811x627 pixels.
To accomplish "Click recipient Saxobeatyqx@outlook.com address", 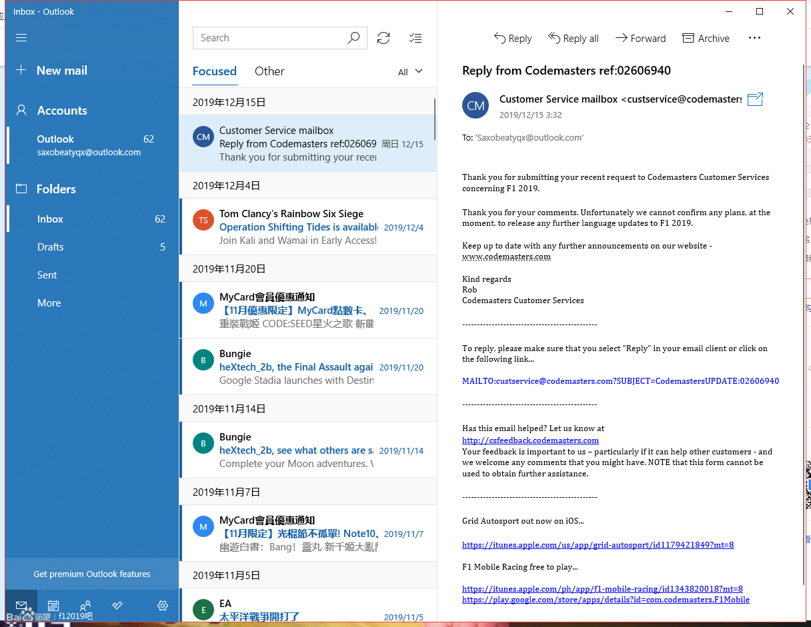I will click(x=529, y=137).
